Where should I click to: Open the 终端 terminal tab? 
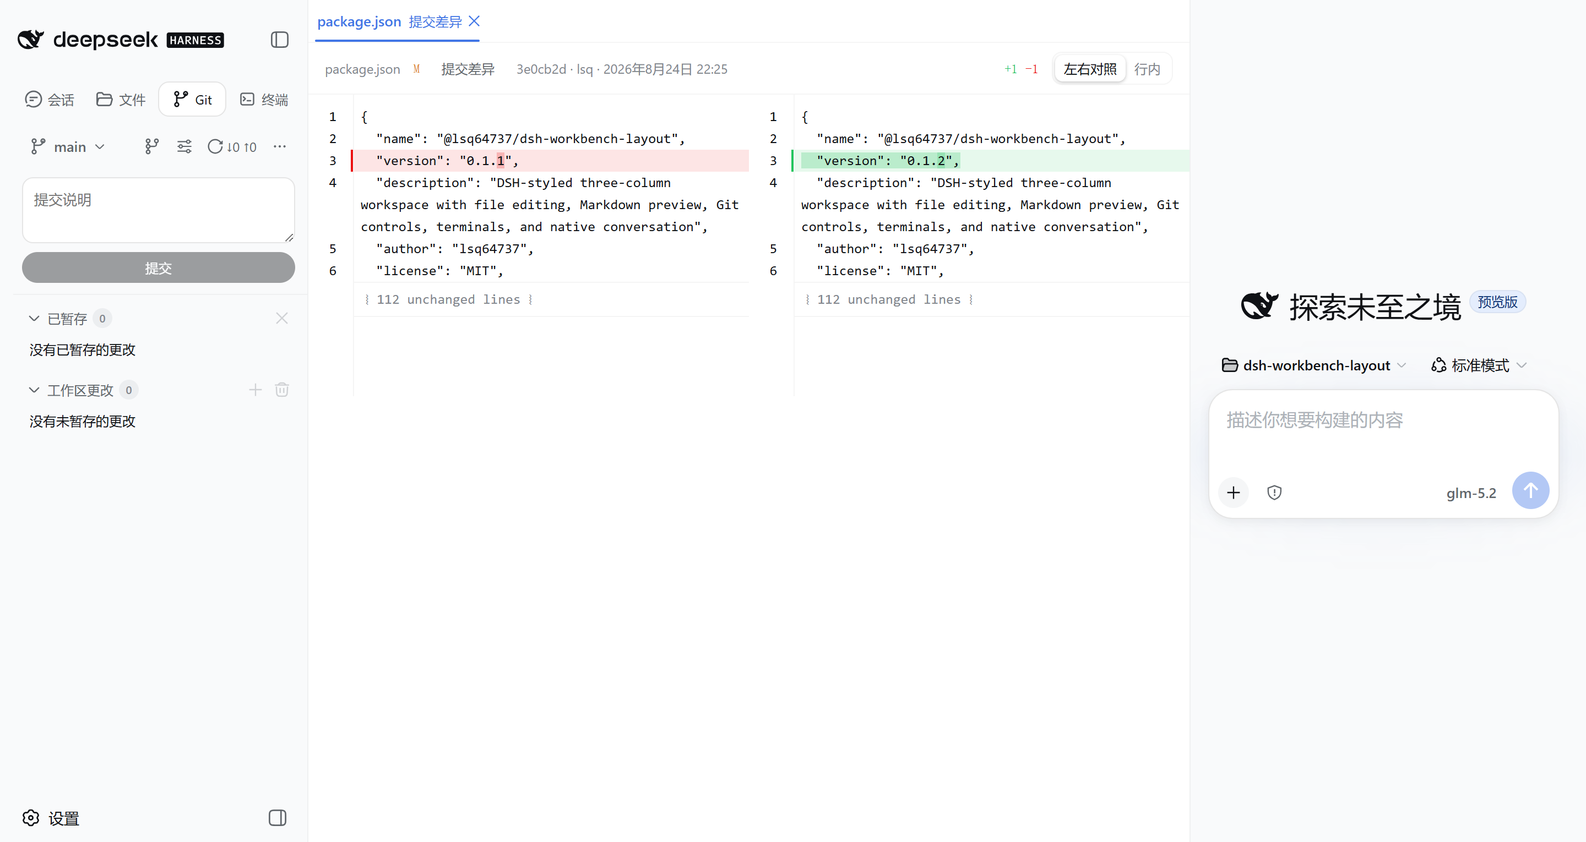264,100
